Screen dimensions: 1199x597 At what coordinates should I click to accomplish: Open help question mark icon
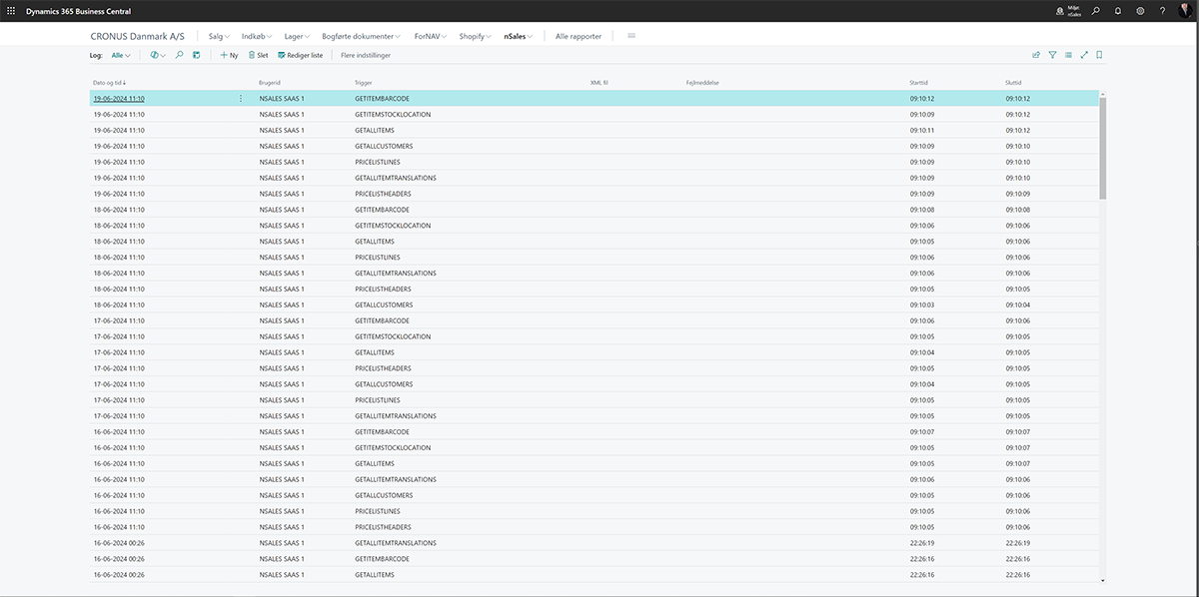pyautogui.click(x=1162, y=11)
